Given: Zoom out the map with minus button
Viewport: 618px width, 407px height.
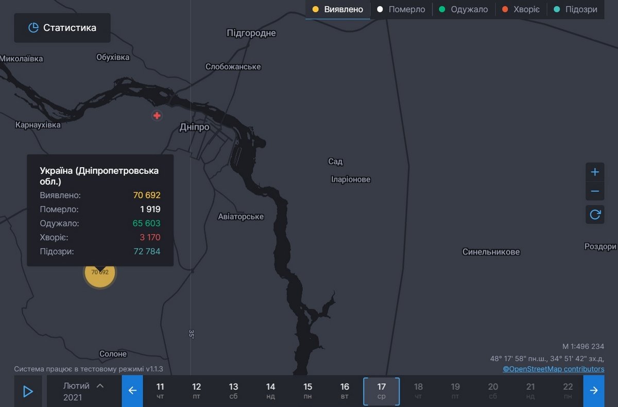Looking at the screenshot, I should (595, 191).
